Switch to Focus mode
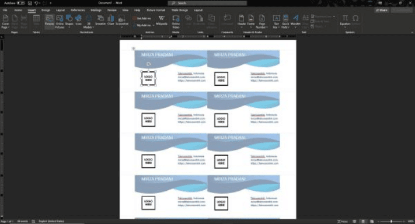 343,221
